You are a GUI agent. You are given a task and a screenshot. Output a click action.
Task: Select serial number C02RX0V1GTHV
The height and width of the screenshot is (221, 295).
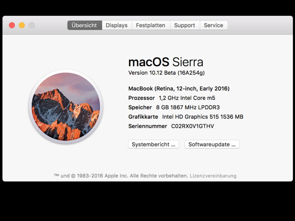pos(193,126)
